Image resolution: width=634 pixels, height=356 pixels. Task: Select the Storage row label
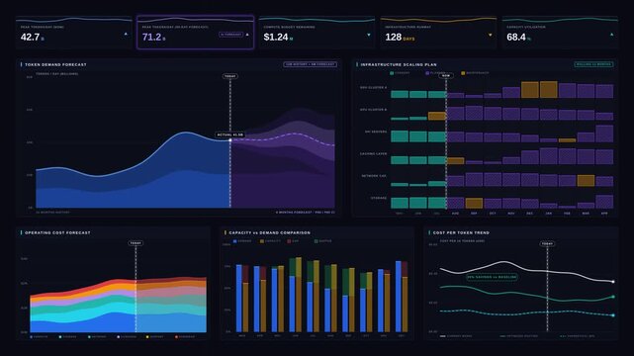coord(379,198)
